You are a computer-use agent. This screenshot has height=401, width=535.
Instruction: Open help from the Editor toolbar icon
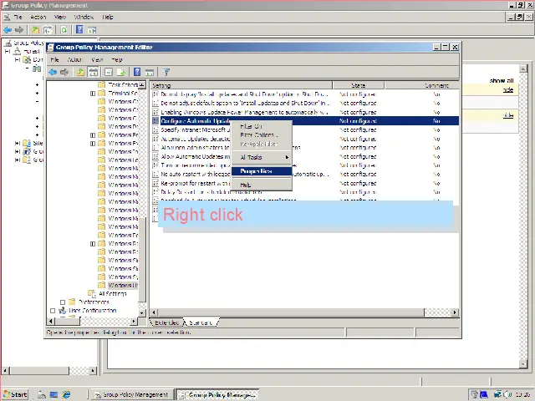(x=137, y=72)
